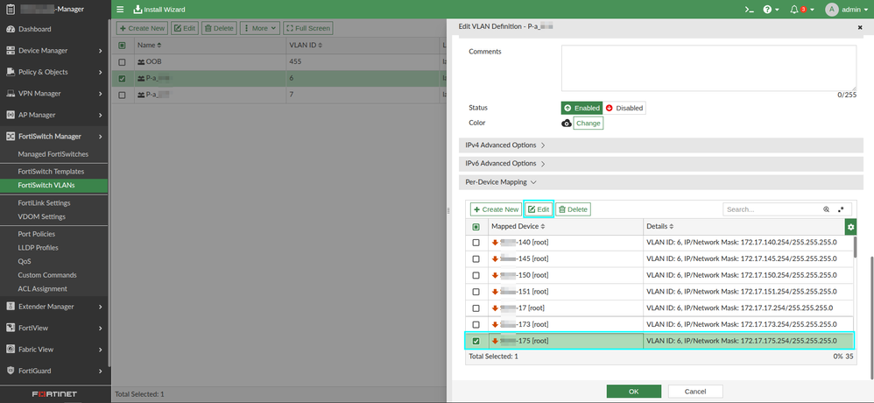Open Managed FortiSwitches menu item
The width and height of the screenshot is (874, 403).
[53, 154]
